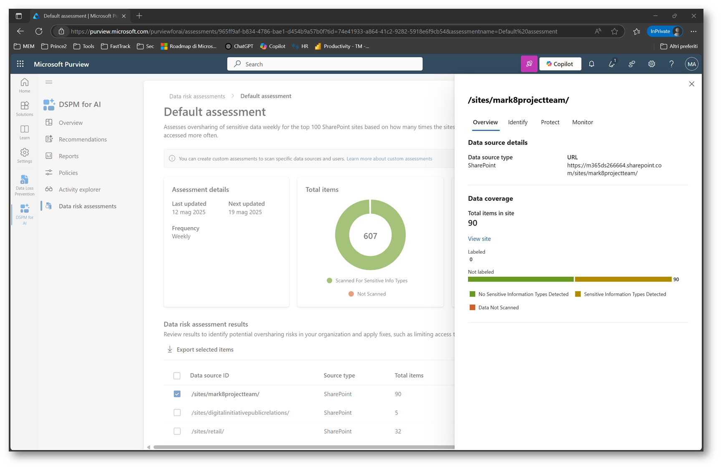Click browser back arrow
721x469 pixels.
pos(20,31)
